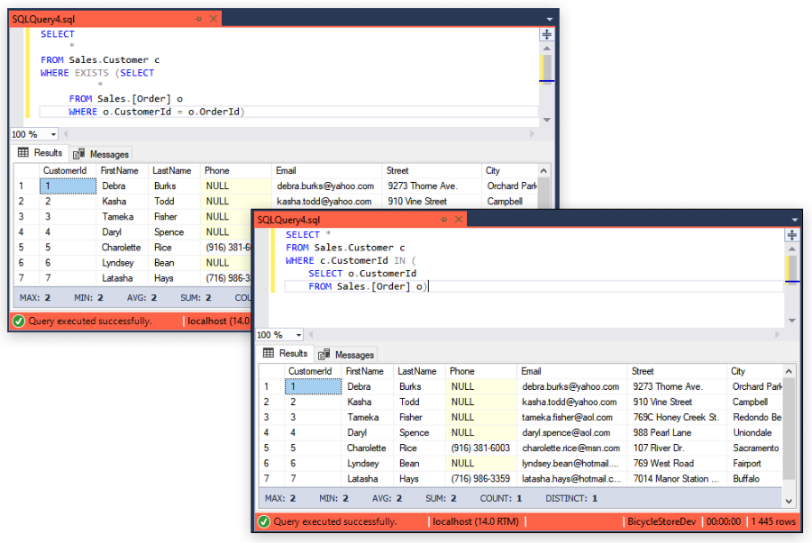The image size is (812, 543).
Task: Open the tab list dropdown arrow in front window
Action: click(x=793, y=220)
